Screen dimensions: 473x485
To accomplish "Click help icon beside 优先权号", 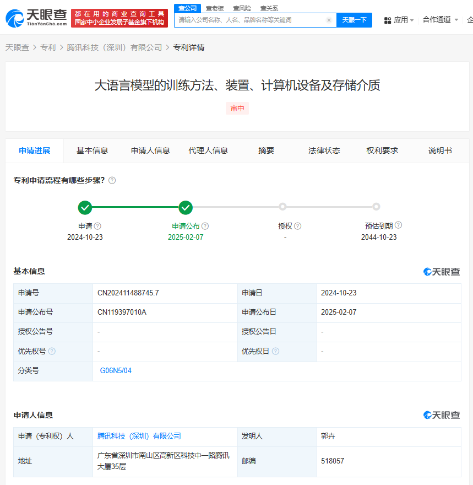I will 52,351.
